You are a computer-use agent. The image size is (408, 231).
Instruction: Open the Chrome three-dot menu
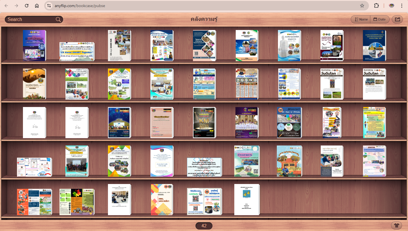pyautogui.click(x=402, y=6)
